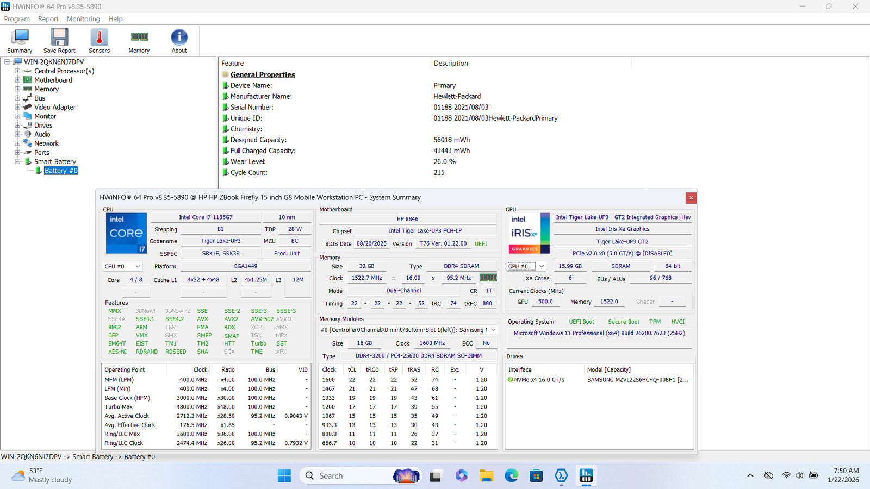Open the Monitoring menu

pyautogui.click(x=83, y=19)
